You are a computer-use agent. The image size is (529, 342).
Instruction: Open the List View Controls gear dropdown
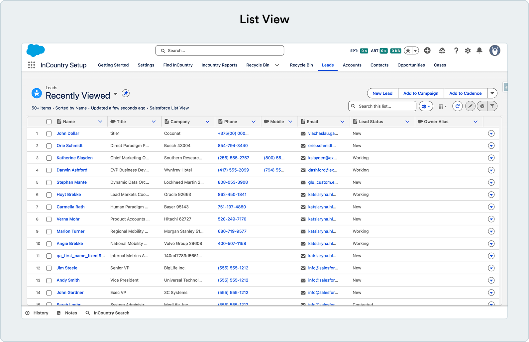[426, 106]
